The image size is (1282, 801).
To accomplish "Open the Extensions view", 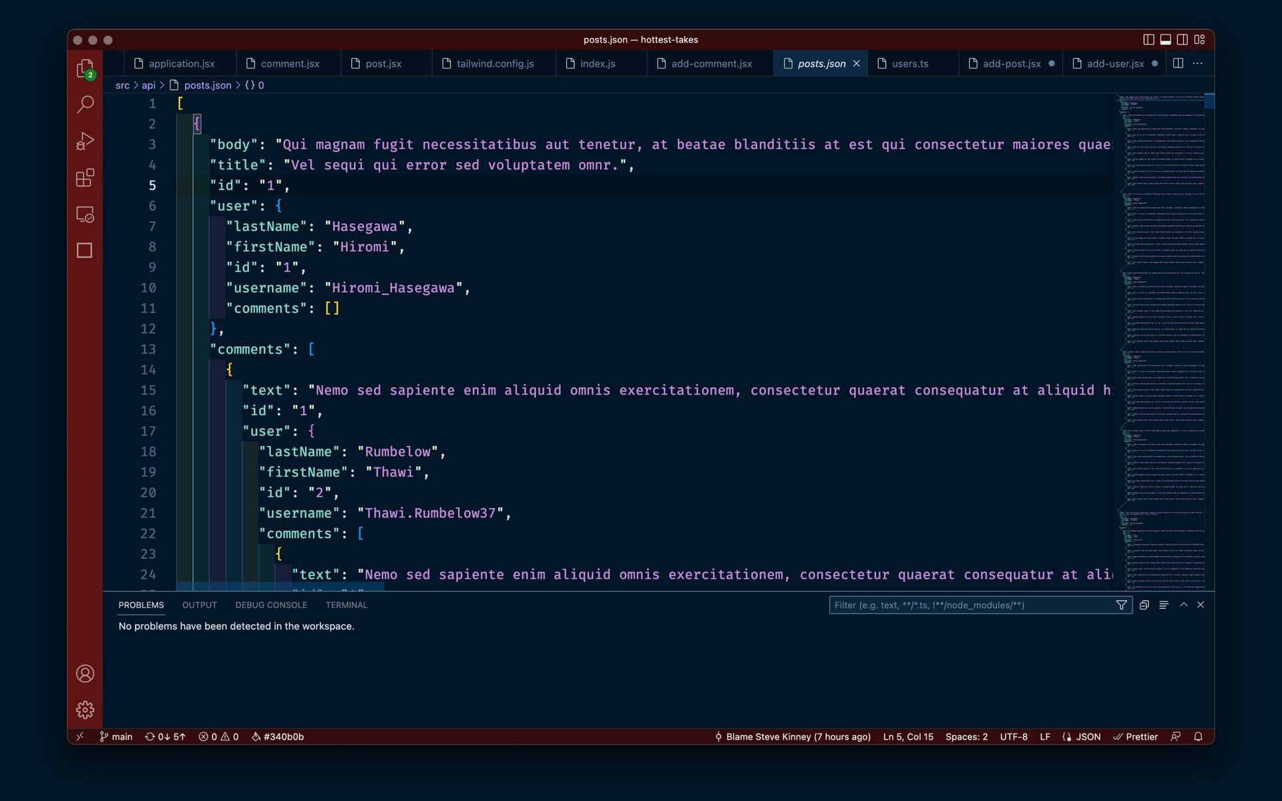I will [85, 178].
